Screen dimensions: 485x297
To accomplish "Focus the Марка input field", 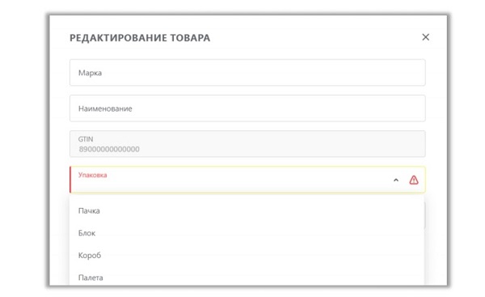I will pyautogui.click(x=247, y=73).
